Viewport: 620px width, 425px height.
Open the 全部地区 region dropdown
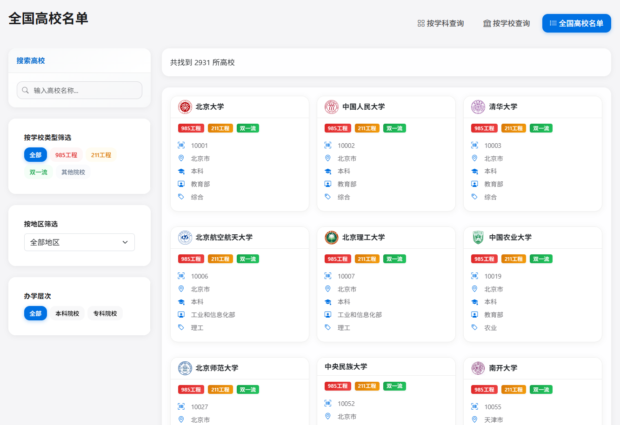coord(80,242)
